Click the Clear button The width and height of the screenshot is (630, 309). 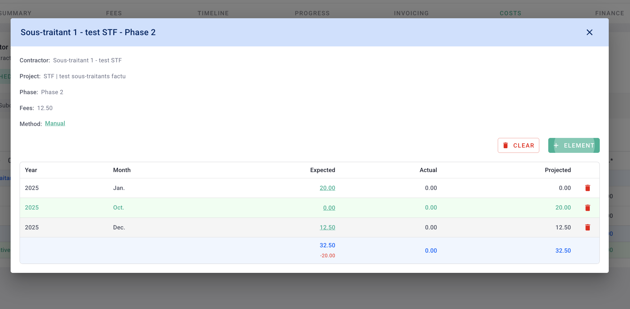[x=518, y=146]
